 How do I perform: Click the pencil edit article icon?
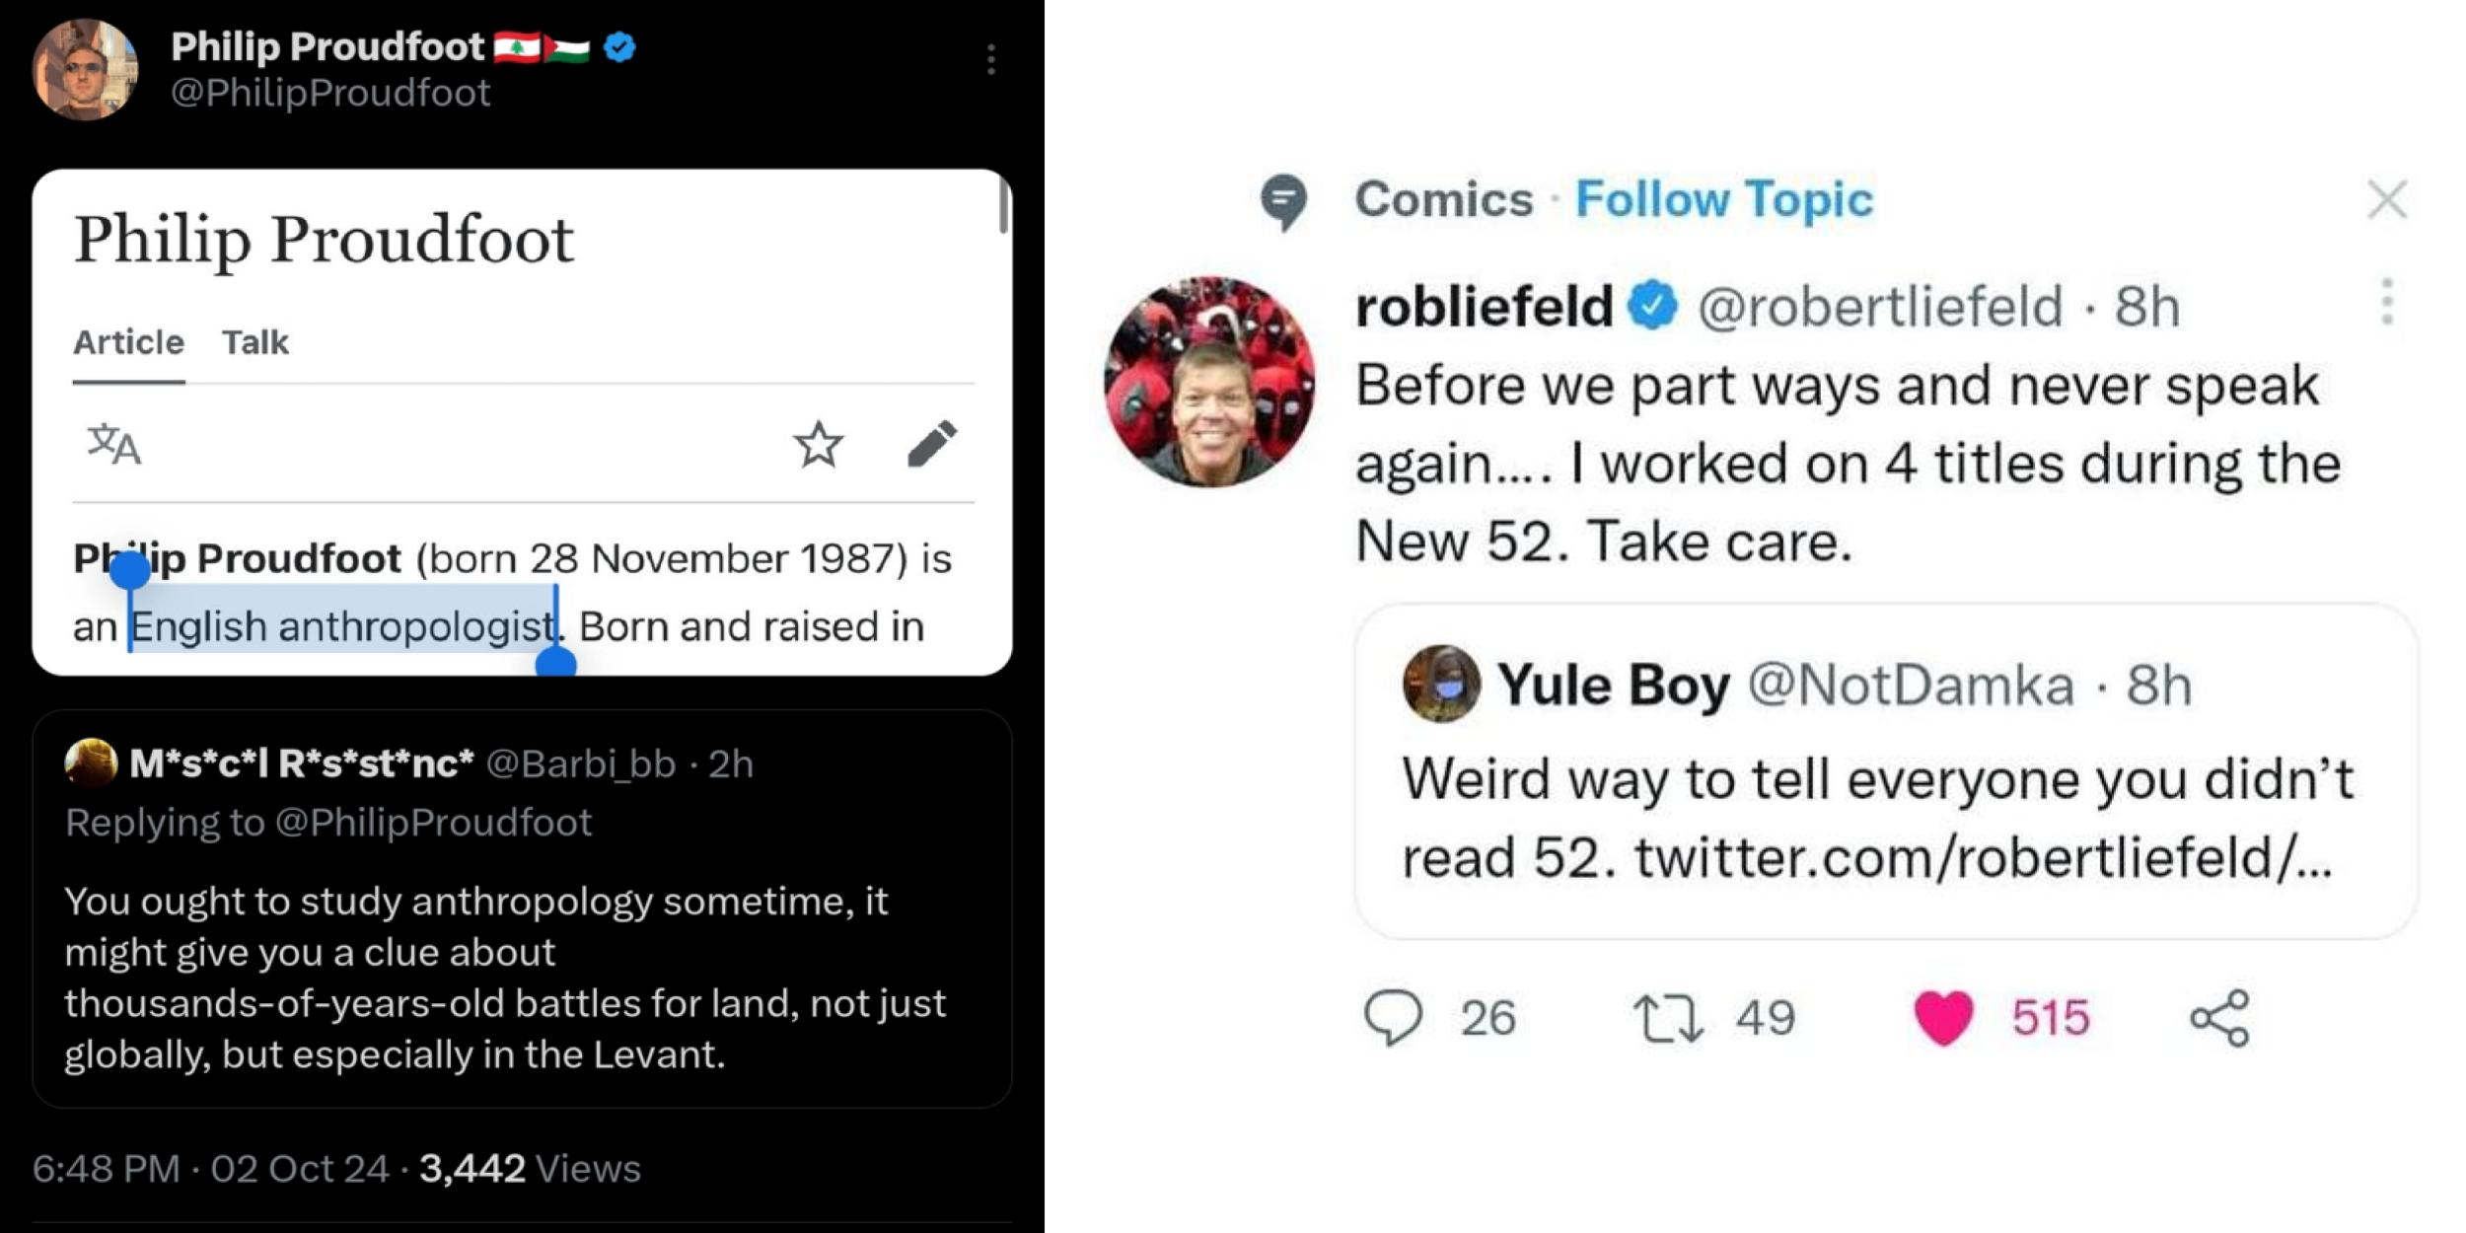[931, 444]
